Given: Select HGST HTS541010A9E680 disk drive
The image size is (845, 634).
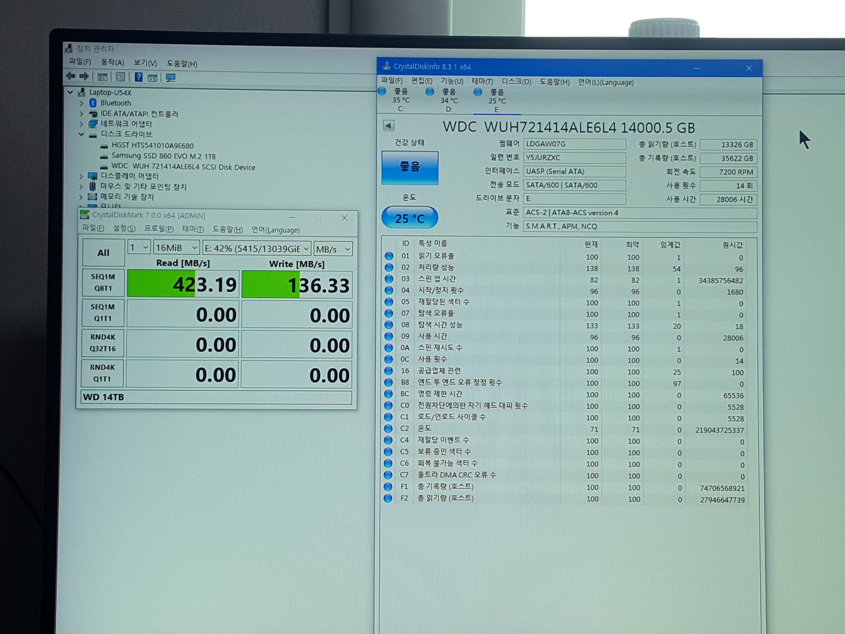Looking at the screenshot, I should [152, 146].
